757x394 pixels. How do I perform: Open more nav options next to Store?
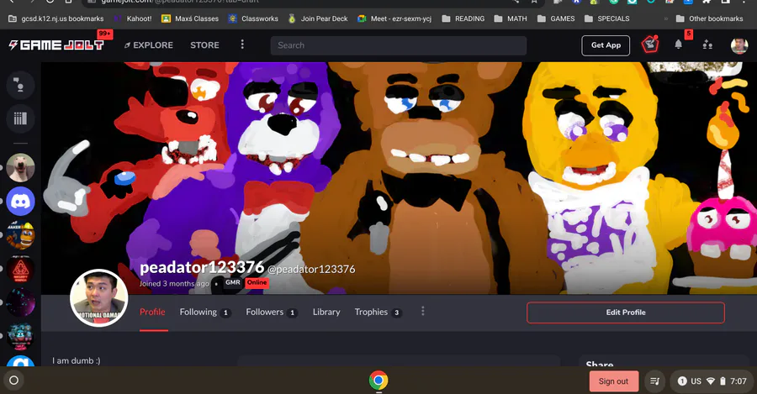(242, 45)
